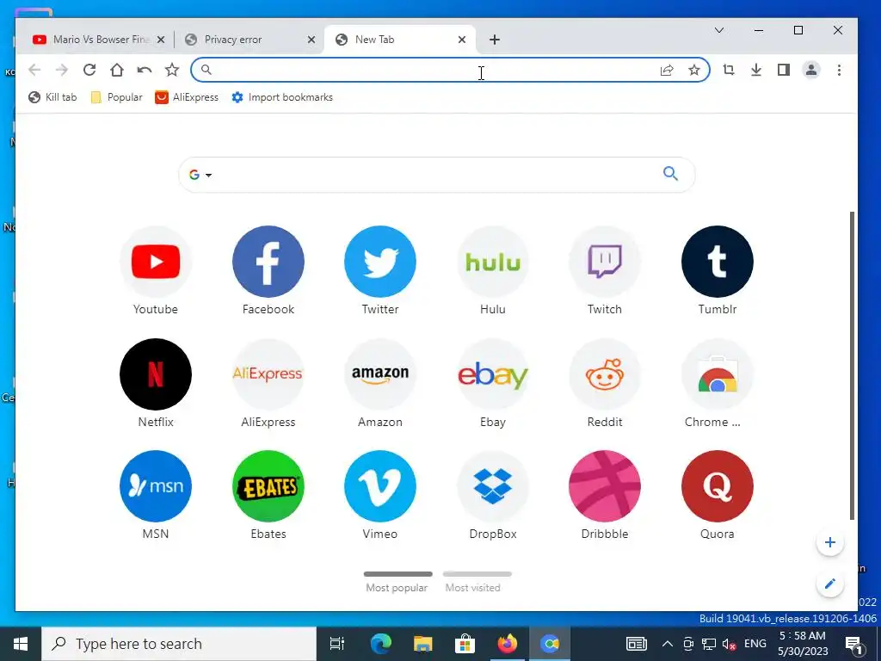Click the Kill tab bookmark
This screenshot has height=661, width=881.
[52, 97]
